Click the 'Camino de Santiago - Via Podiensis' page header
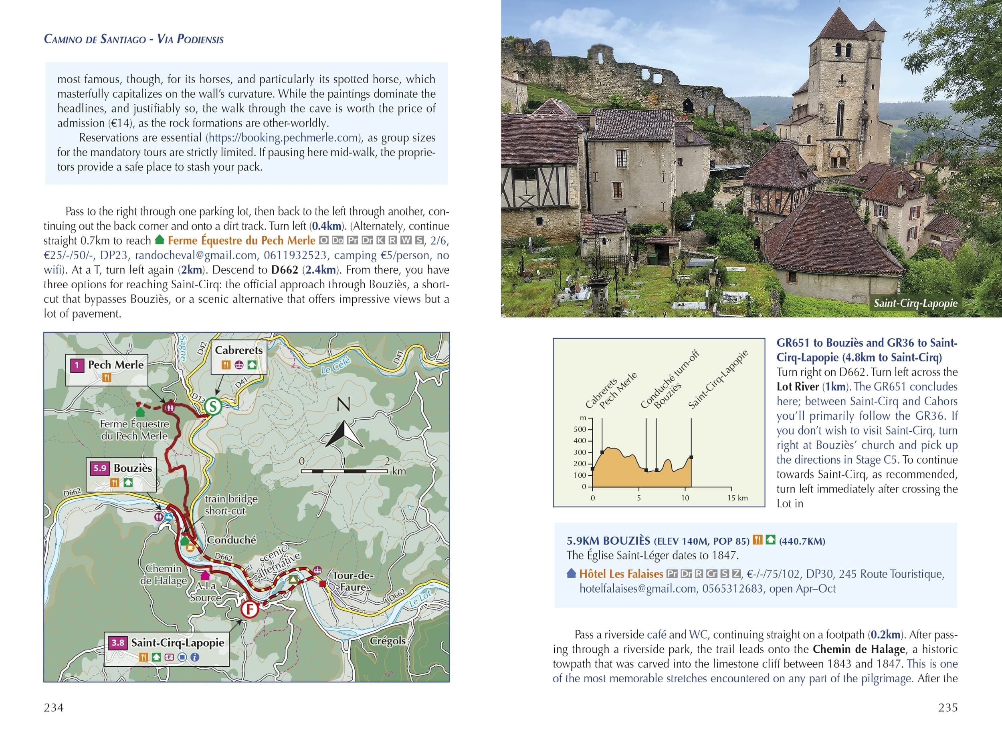Image resolution: width=1002 pixels, height=742 pixels. click(x=134, y=39)
